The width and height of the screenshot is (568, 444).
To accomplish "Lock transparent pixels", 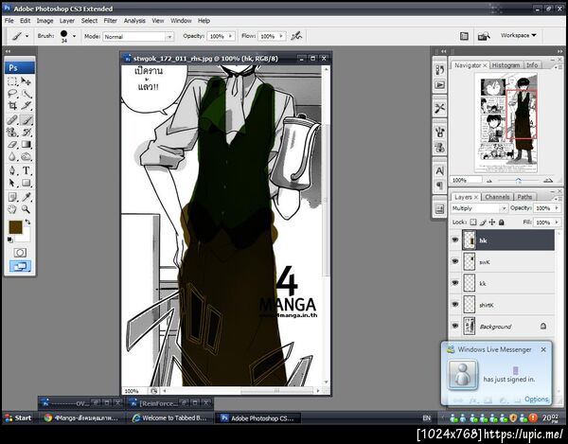I will (x=473, y=222).
